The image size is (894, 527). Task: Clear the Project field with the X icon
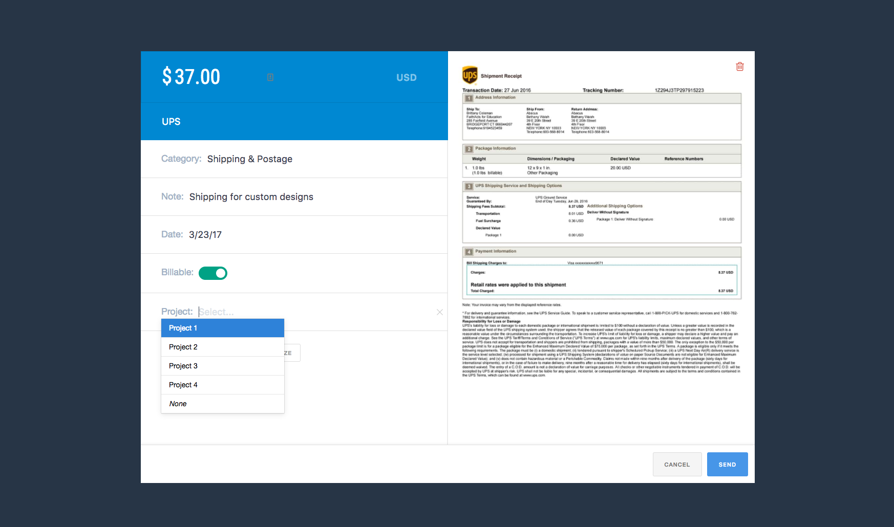(x=440, y=312)
